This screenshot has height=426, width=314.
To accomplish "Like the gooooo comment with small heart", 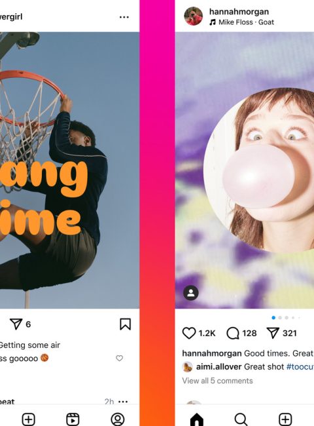I will (x=119, y=358).
